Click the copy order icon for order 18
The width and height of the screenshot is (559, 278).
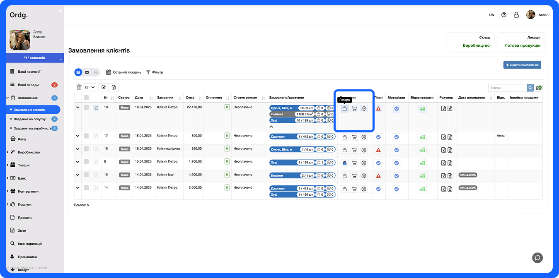96,108
